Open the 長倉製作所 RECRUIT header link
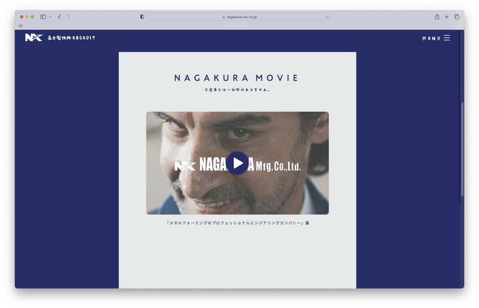Viewport: 479px width, 308px height. (71, 38)
